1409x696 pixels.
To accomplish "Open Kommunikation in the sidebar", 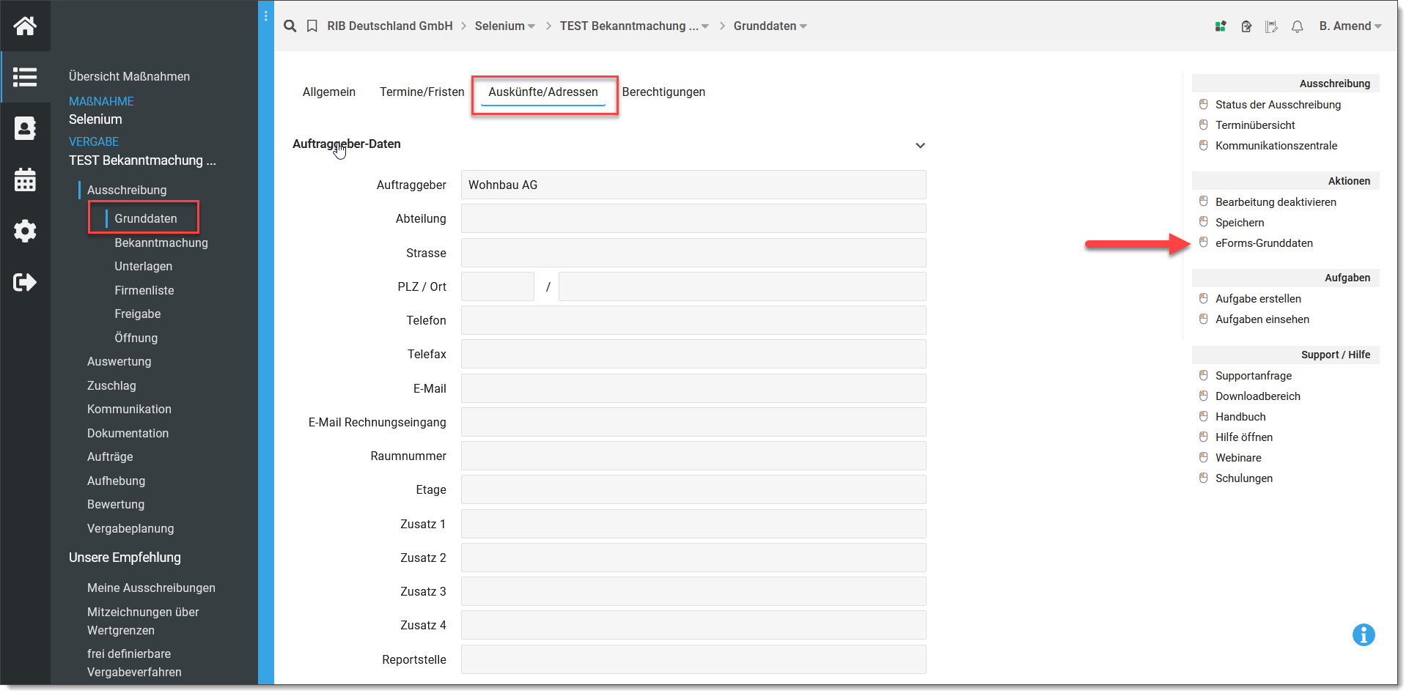I will pos(129,409).
